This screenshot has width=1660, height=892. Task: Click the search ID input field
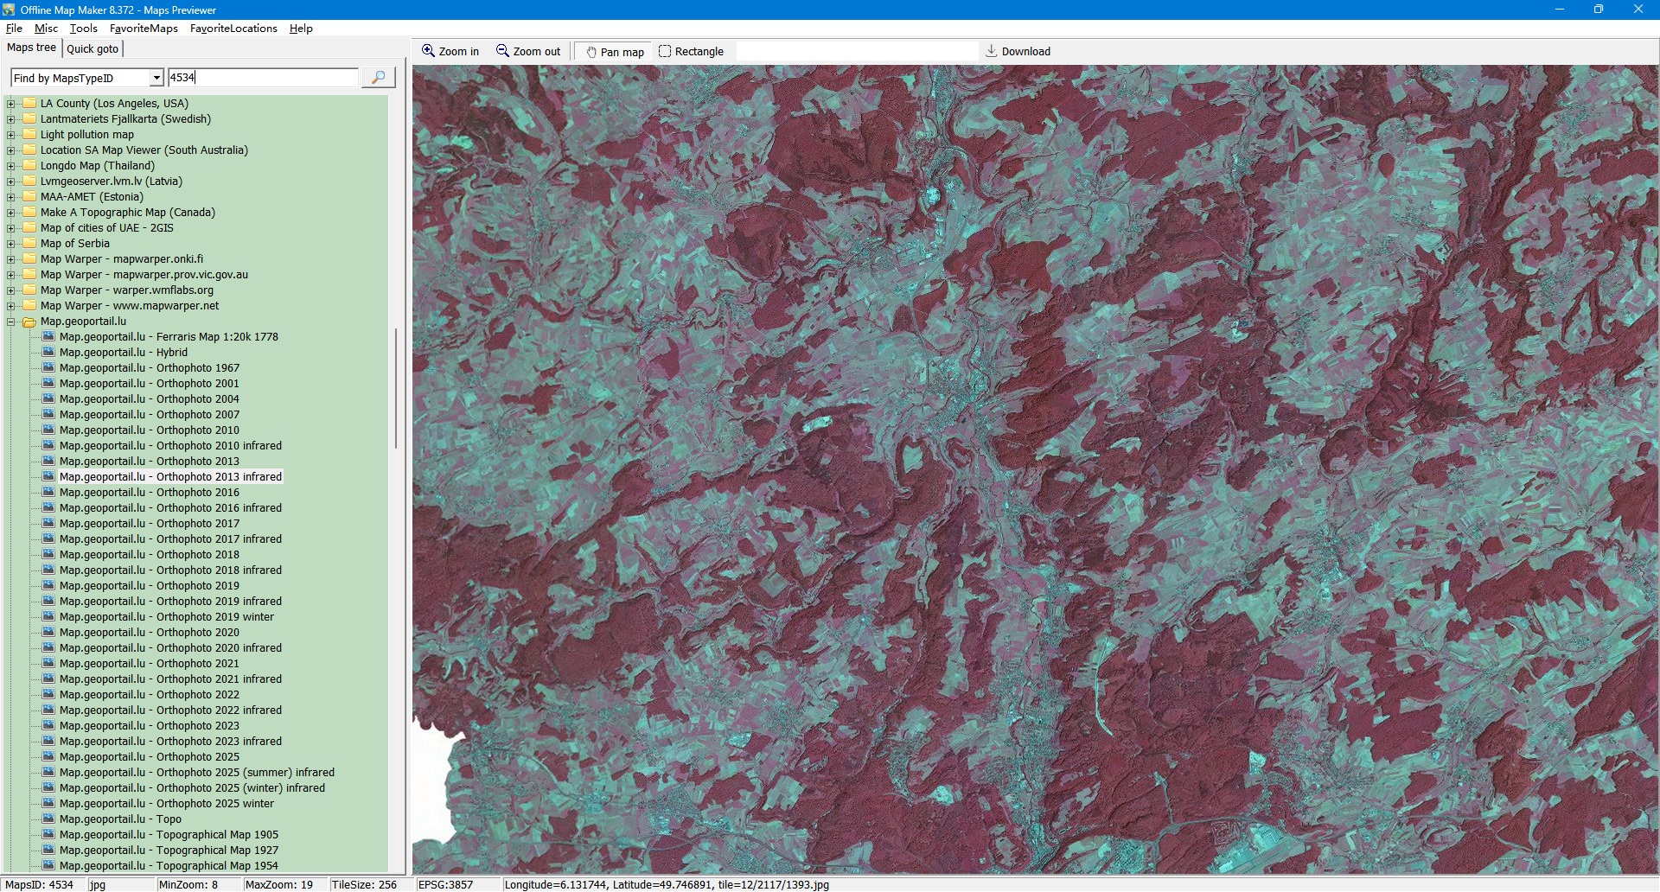click(263, 78)
